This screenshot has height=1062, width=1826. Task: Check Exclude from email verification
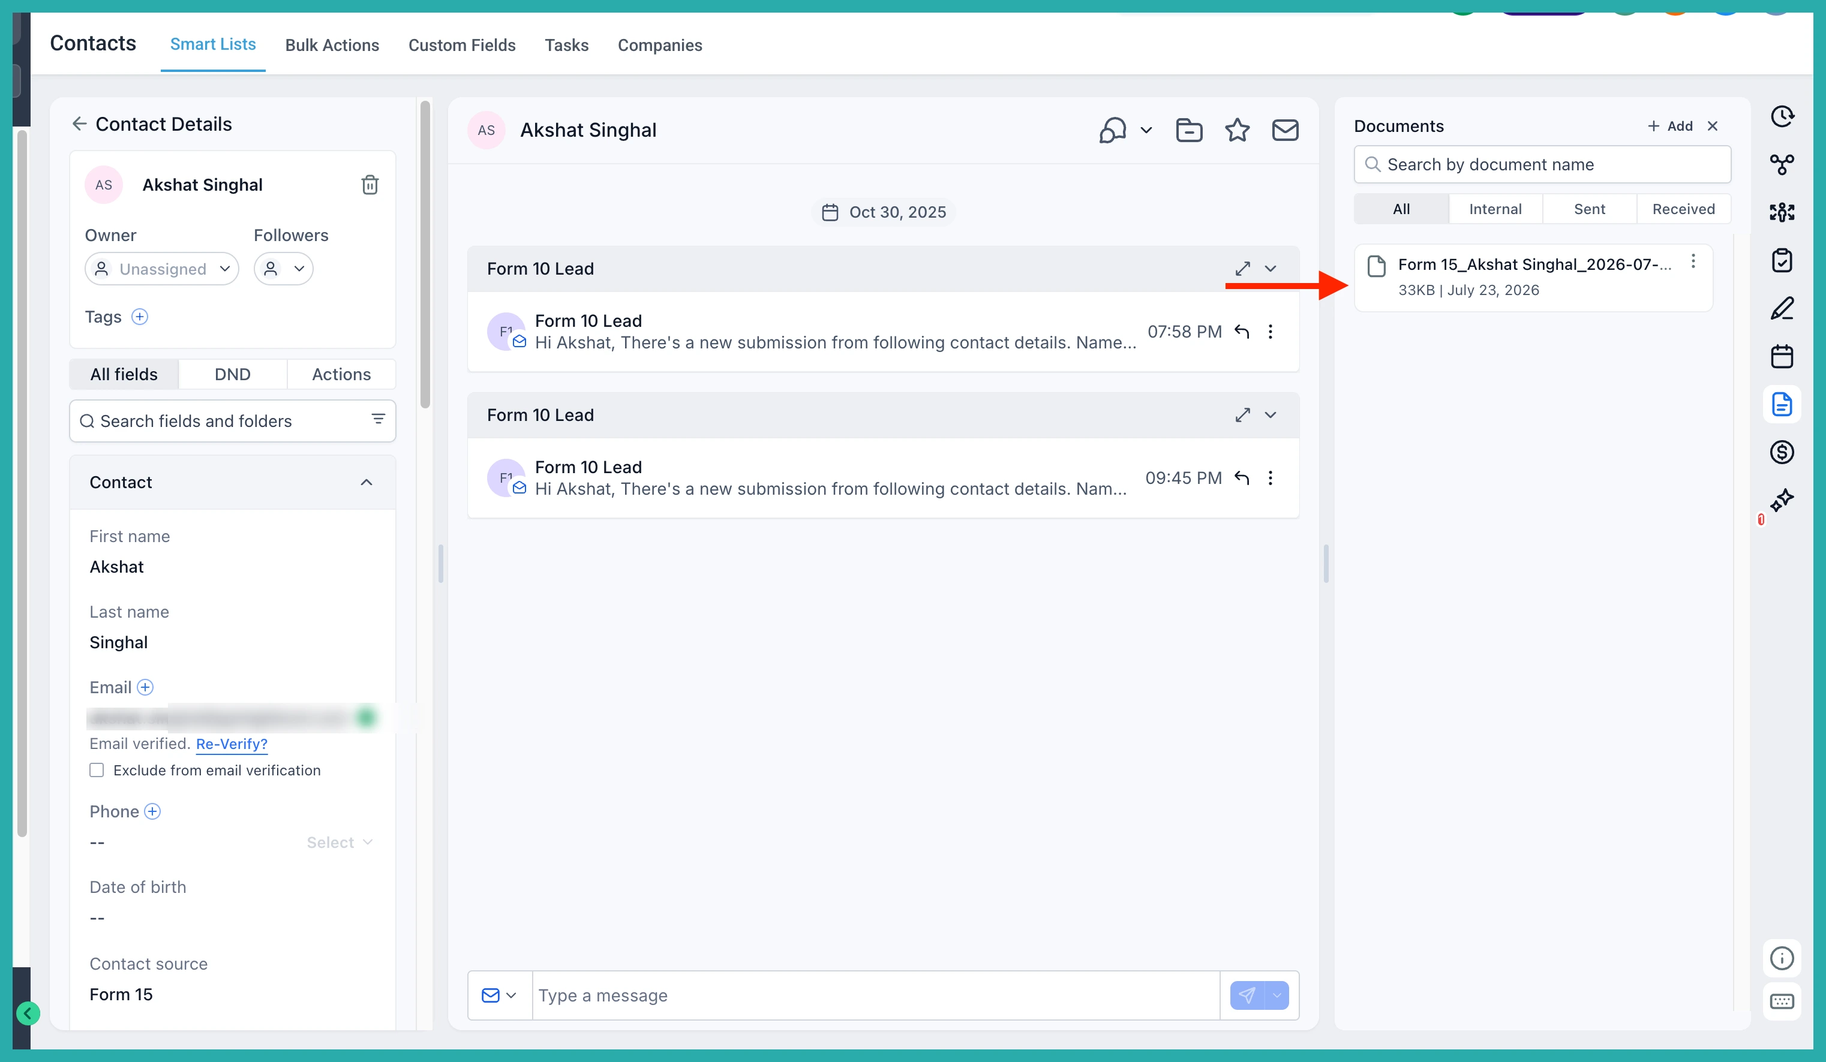pyautogui.click(x=97, y=770)
